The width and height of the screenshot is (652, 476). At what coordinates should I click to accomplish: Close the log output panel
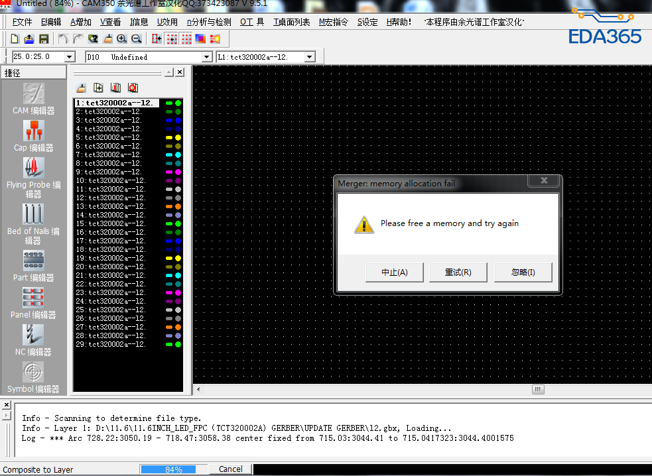click(6, 404)
